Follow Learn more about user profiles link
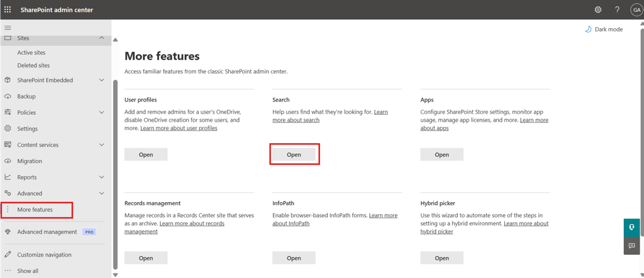 (179, 128)
